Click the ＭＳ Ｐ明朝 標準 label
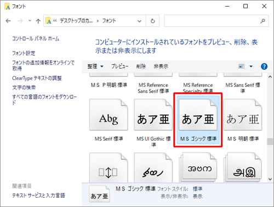 coord(109,85)
